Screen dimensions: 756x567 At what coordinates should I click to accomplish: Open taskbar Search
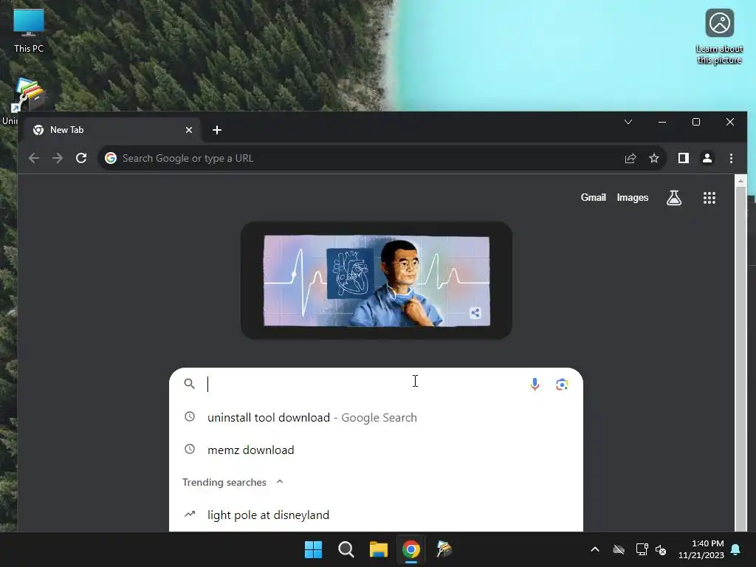click(x=346, y=549)
